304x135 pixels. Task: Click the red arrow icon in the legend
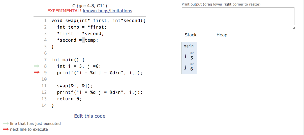pos(6,129)
